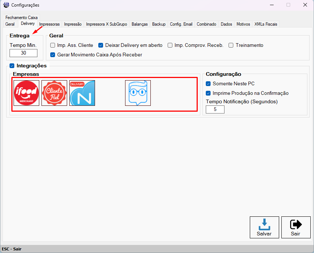Click the Tempo Min. input field
The image size is (314, 253).
pos(23,53)
